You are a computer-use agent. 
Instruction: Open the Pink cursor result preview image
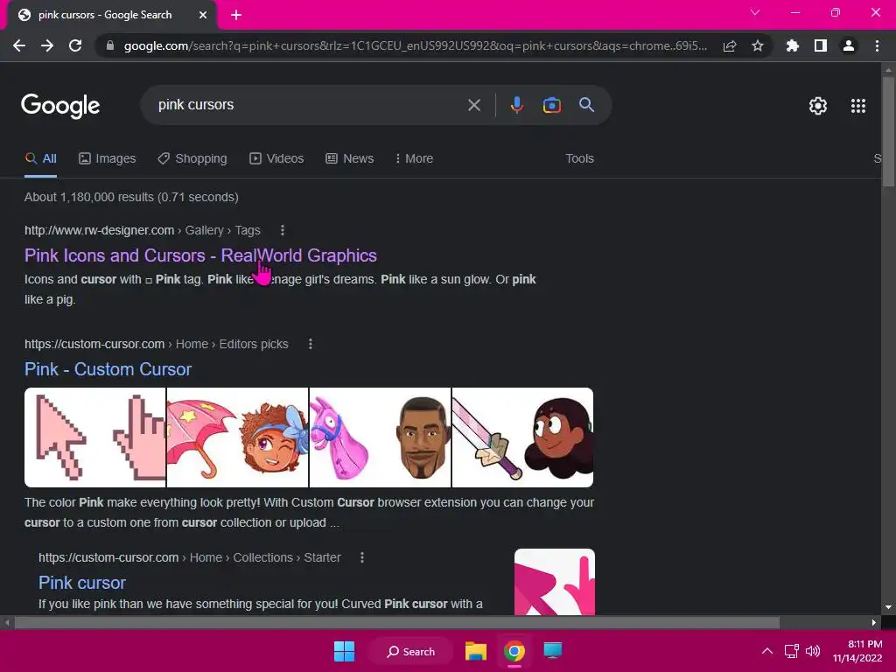point(554,582)
